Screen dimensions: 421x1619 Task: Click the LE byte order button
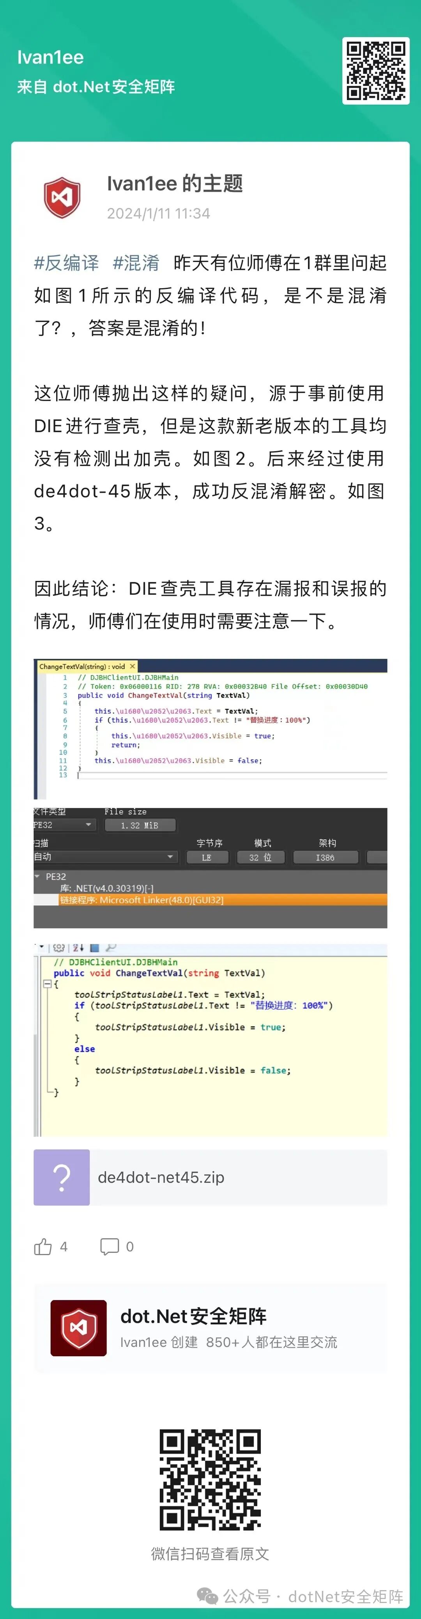point(207,857)
